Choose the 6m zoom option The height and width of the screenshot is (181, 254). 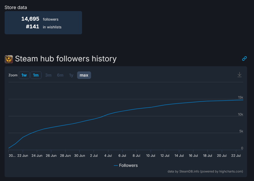pos(60,75)
